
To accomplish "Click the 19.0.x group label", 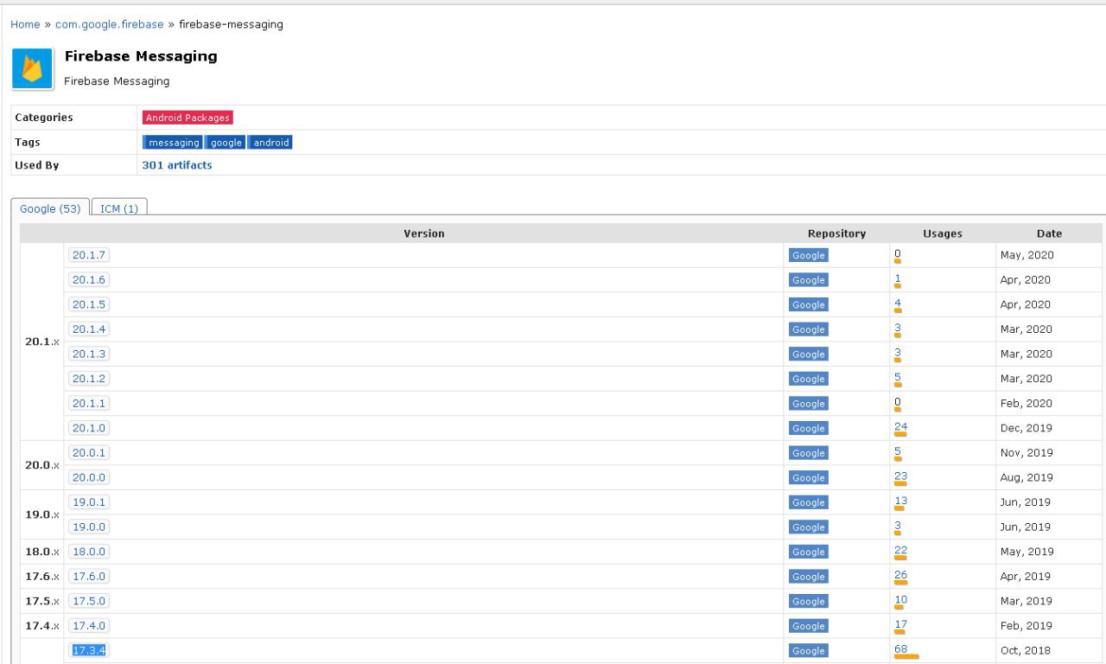I will pos(42,514).
